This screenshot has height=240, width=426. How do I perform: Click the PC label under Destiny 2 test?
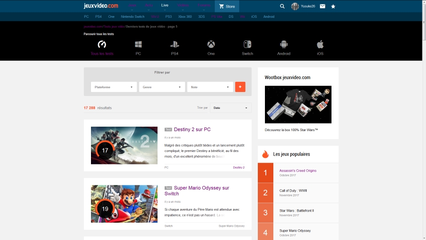click(x=166, y=168)
